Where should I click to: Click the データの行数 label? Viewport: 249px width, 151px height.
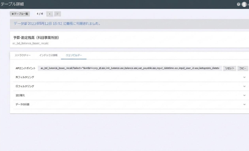pos(23,105)
